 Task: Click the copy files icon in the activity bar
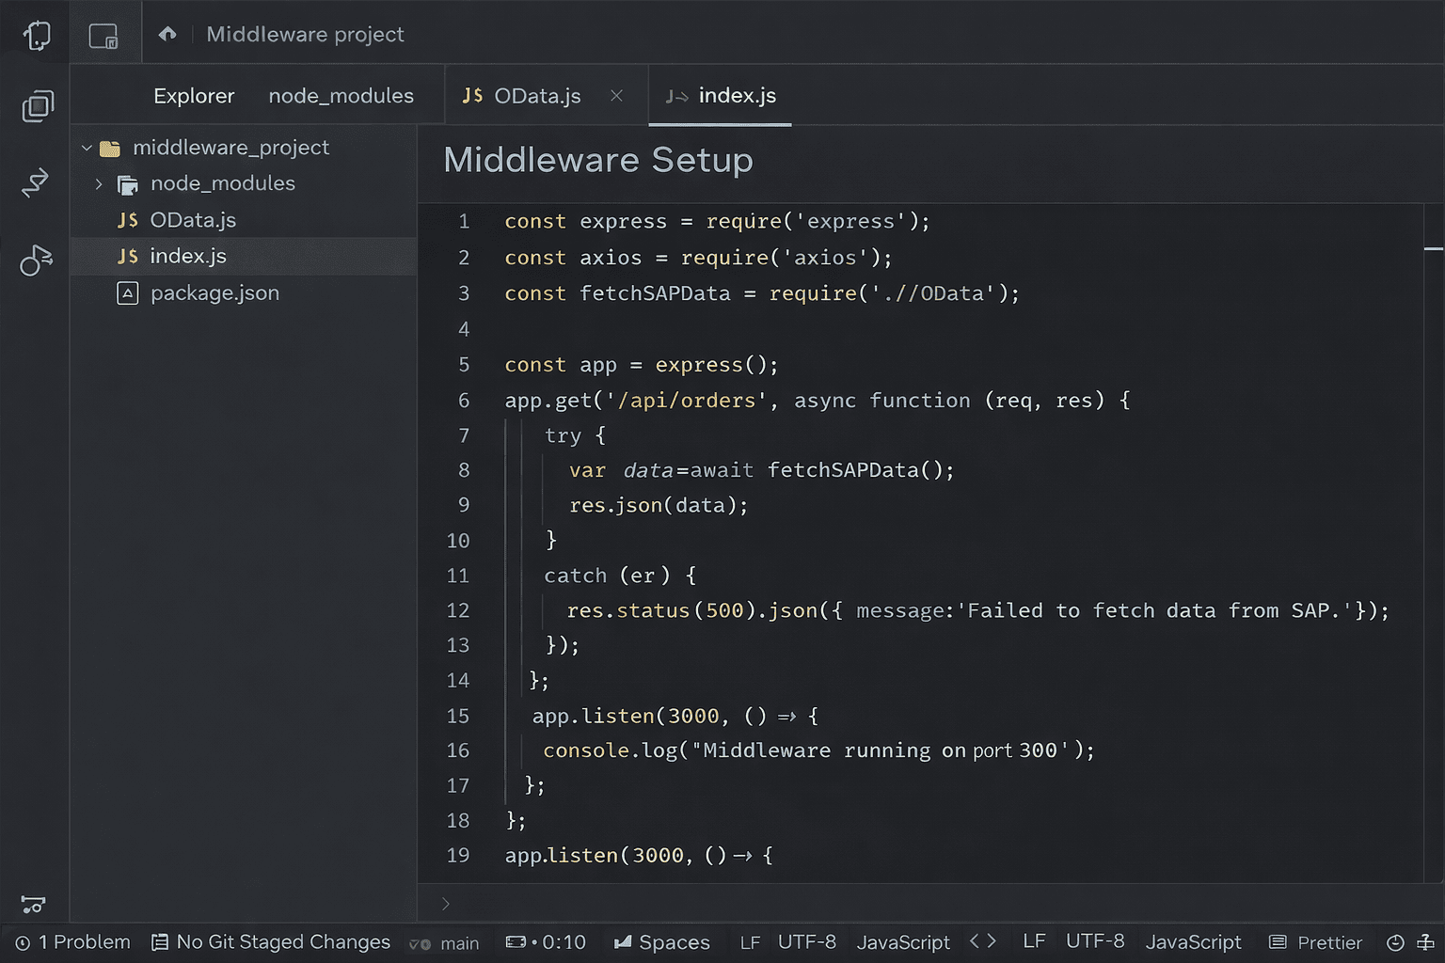[x=38, y=106]
